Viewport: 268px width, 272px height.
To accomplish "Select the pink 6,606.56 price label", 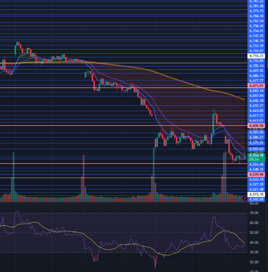I will pos(256,126).
